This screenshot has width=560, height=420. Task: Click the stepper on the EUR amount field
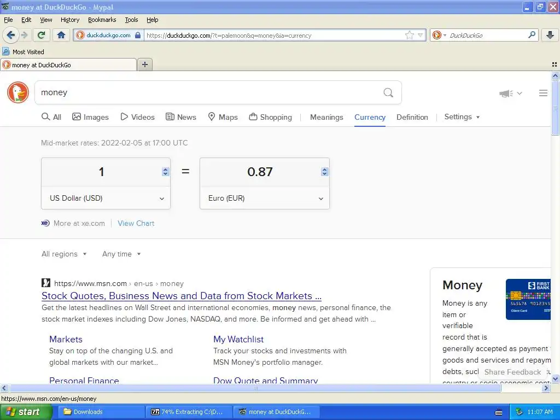324,172
